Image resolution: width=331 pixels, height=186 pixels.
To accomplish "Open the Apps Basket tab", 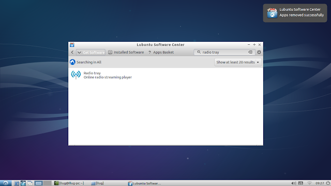I will point(161,52).
